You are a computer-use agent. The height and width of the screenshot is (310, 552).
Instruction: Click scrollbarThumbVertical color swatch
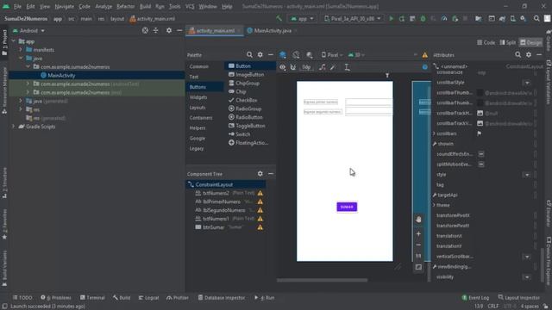tap(480, 103)
